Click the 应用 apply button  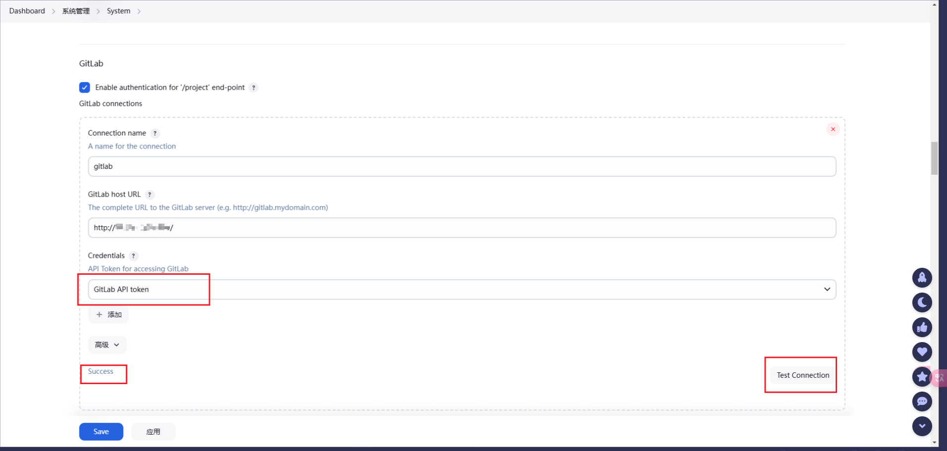tap(153, 432)
